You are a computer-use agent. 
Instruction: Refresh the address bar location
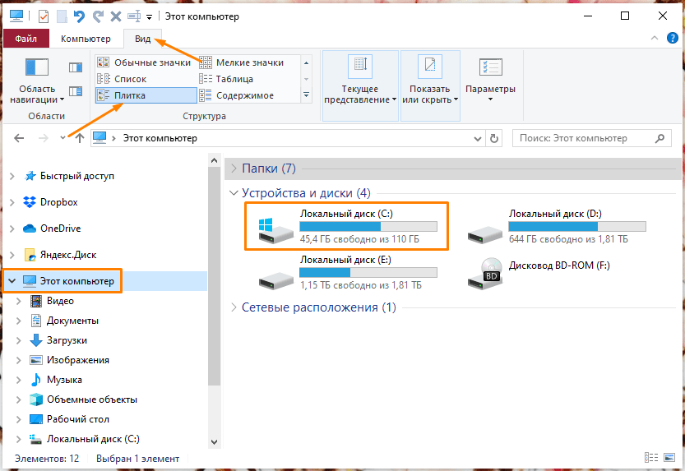pos(493,138)
